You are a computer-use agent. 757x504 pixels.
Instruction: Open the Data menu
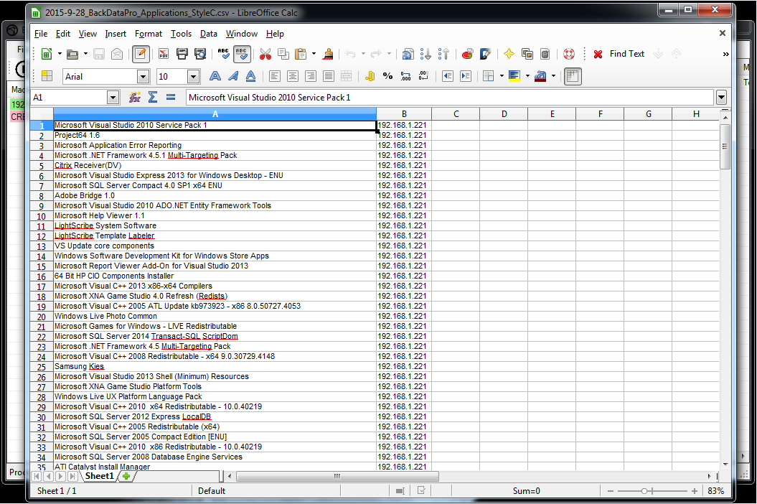209,34
